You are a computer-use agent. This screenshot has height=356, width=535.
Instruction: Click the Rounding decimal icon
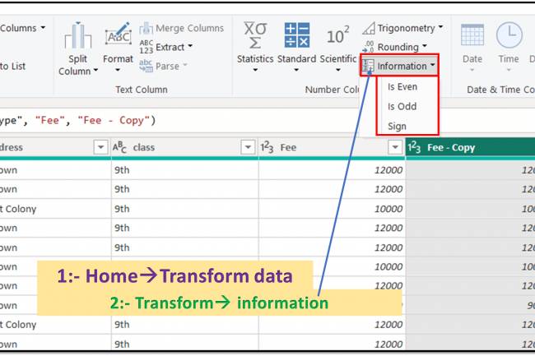click(370, 47)
